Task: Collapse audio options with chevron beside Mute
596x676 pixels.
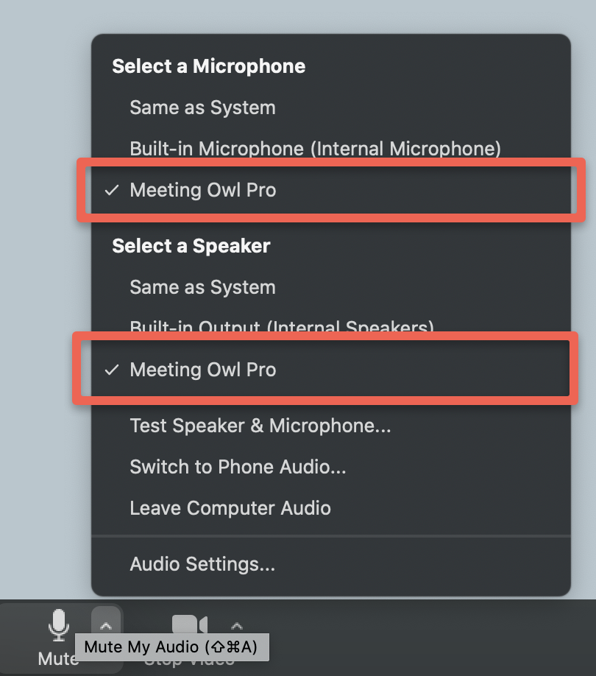Action: (106, 625)
